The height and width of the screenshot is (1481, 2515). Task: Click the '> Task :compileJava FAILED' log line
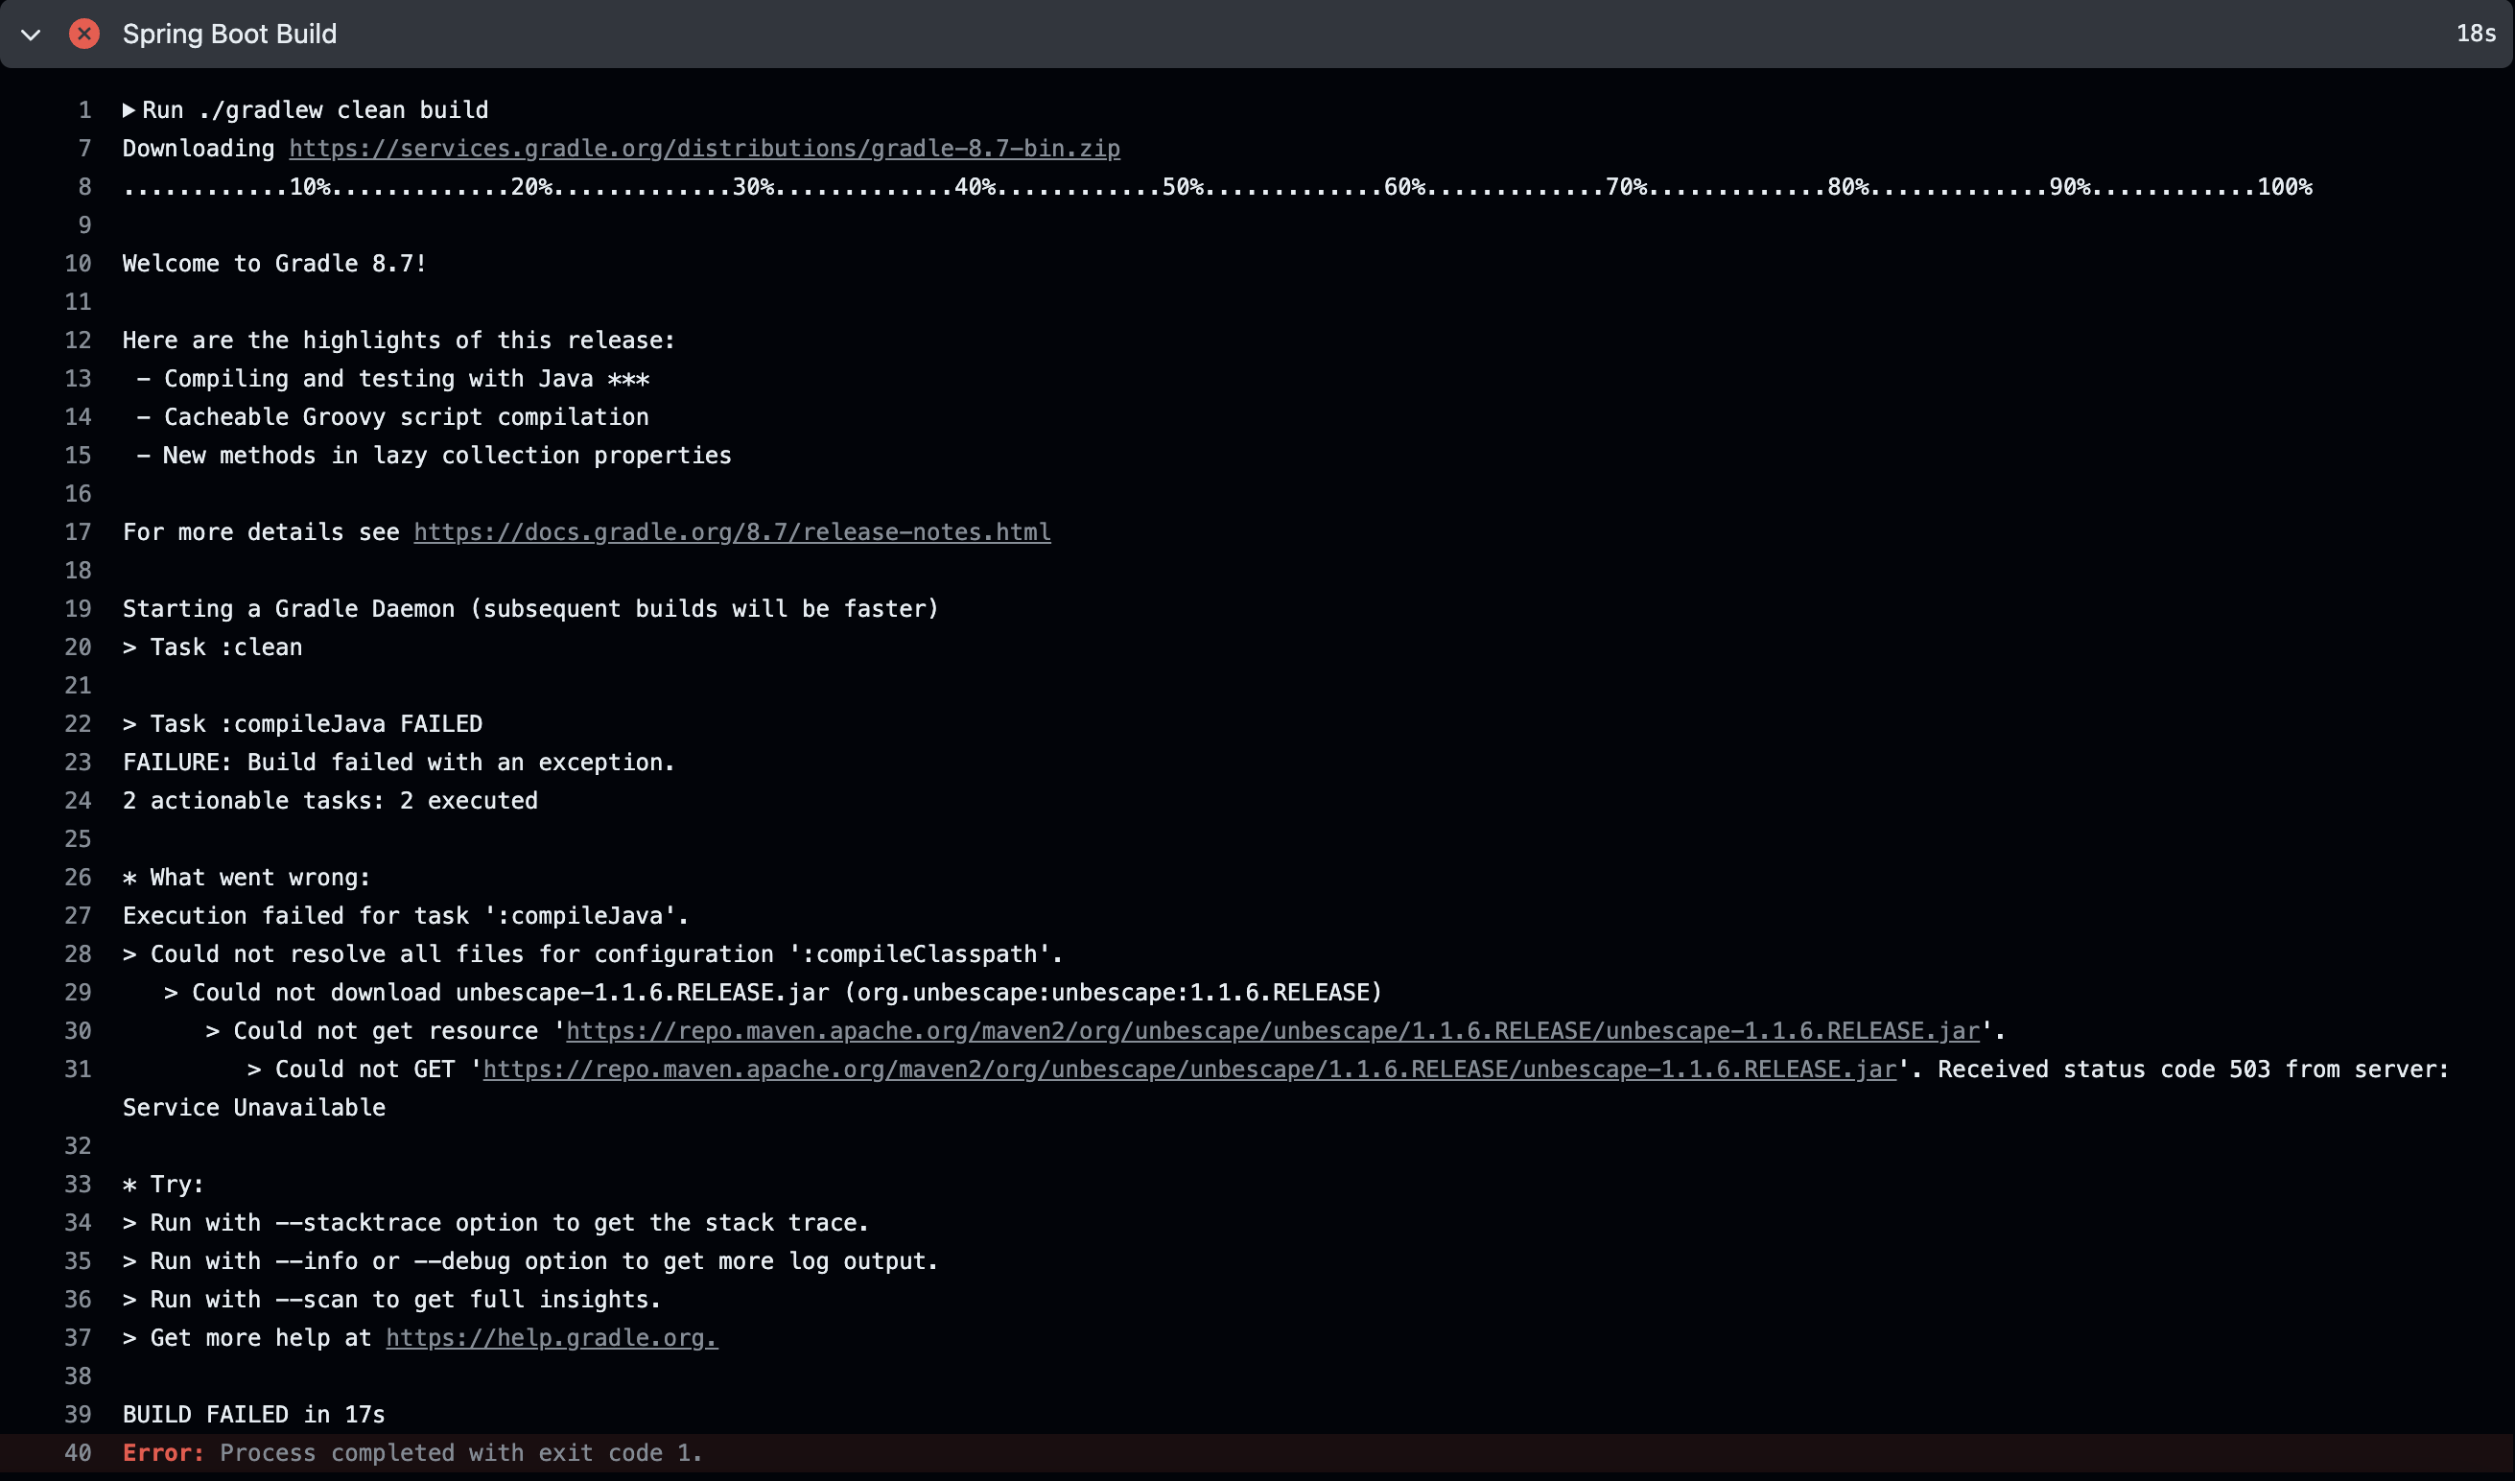302,723
